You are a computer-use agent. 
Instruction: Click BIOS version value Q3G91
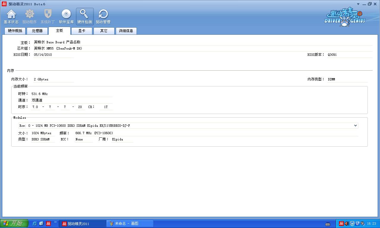(332, 55)
